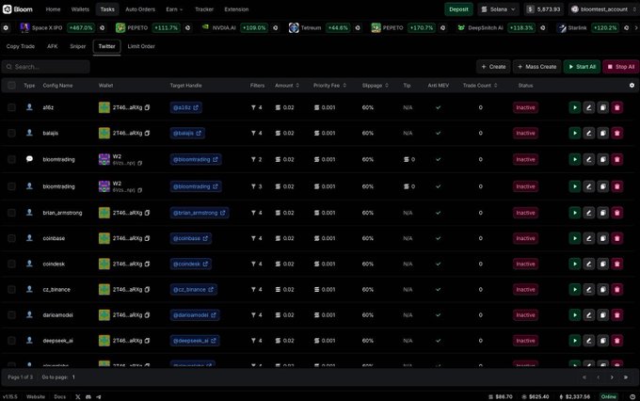Sort by Priority Fee column

pyautogui.click(x=329, y=86)
